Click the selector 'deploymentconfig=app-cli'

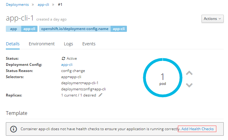pyautogui.click(x=83, y=89)
